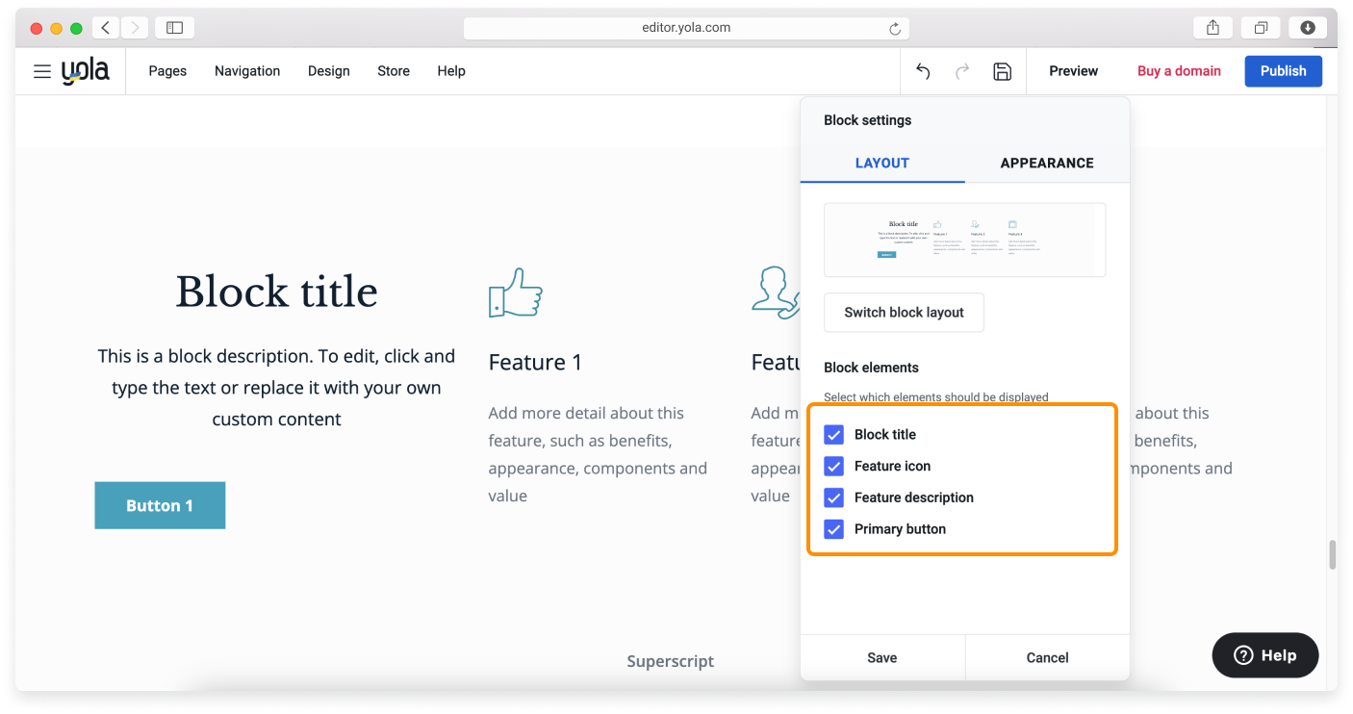Viewport: 1353px width, 714px height.
Task: Switch to the Appearance tab
Action: click(1046, 163)
